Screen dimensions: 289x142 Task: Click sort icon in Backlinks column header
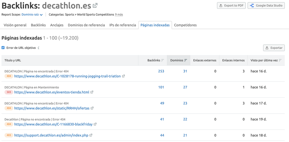click(x=163, y=60)
